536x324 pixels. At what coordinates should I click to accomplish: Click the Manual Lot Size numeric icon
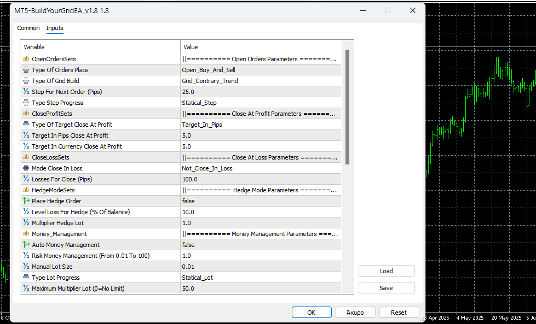tap(26, 267)
